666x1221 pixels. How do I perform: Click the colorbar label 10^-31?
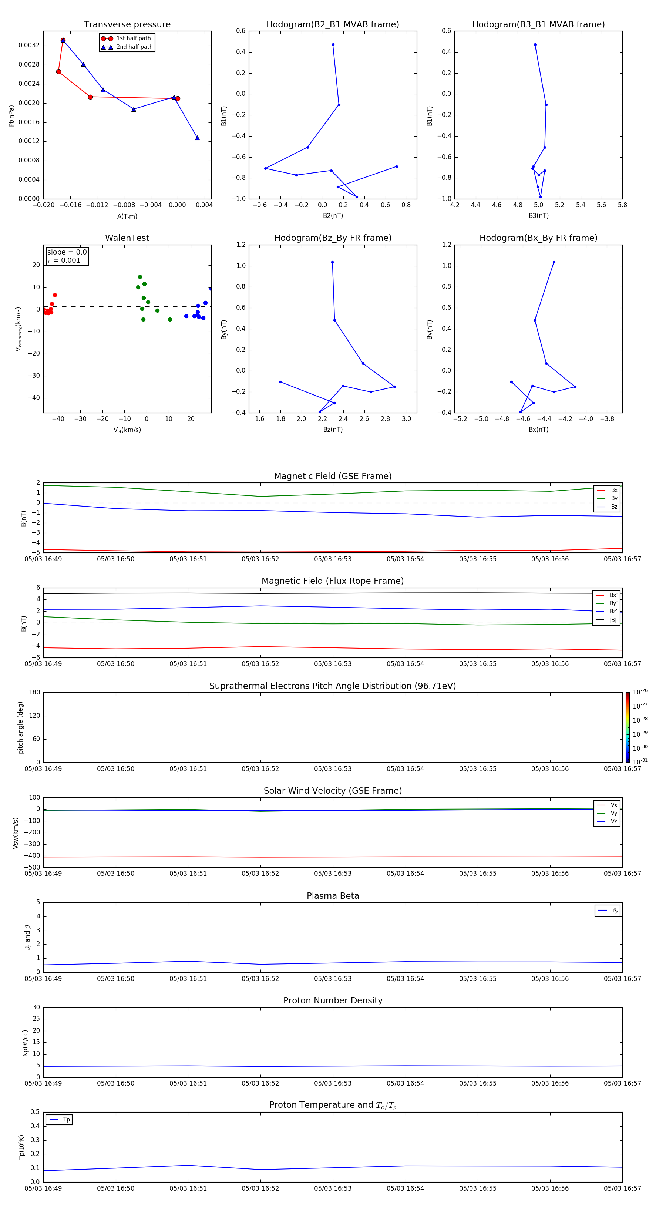(x=640, y=762)
